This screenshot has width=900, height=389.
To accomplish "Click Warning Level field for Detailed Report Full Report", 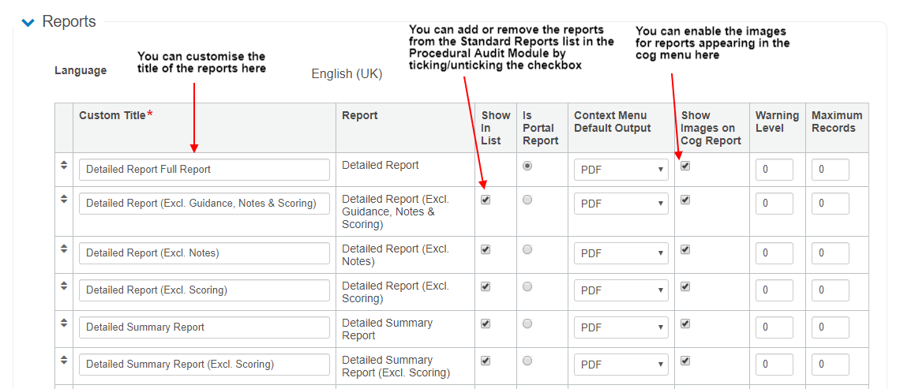I will [774, 170].
